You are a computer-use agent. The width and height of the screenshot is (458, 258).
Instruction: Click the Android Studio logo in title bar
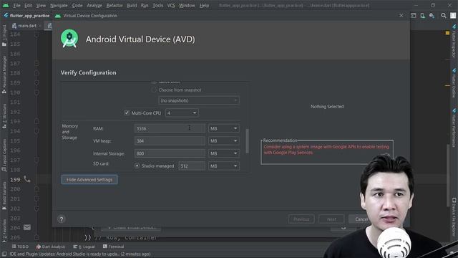tap(6, 5)
